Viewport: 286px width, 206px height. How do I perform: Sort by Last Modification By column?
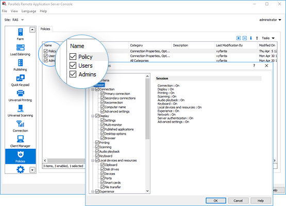click(x=236, y=45)
